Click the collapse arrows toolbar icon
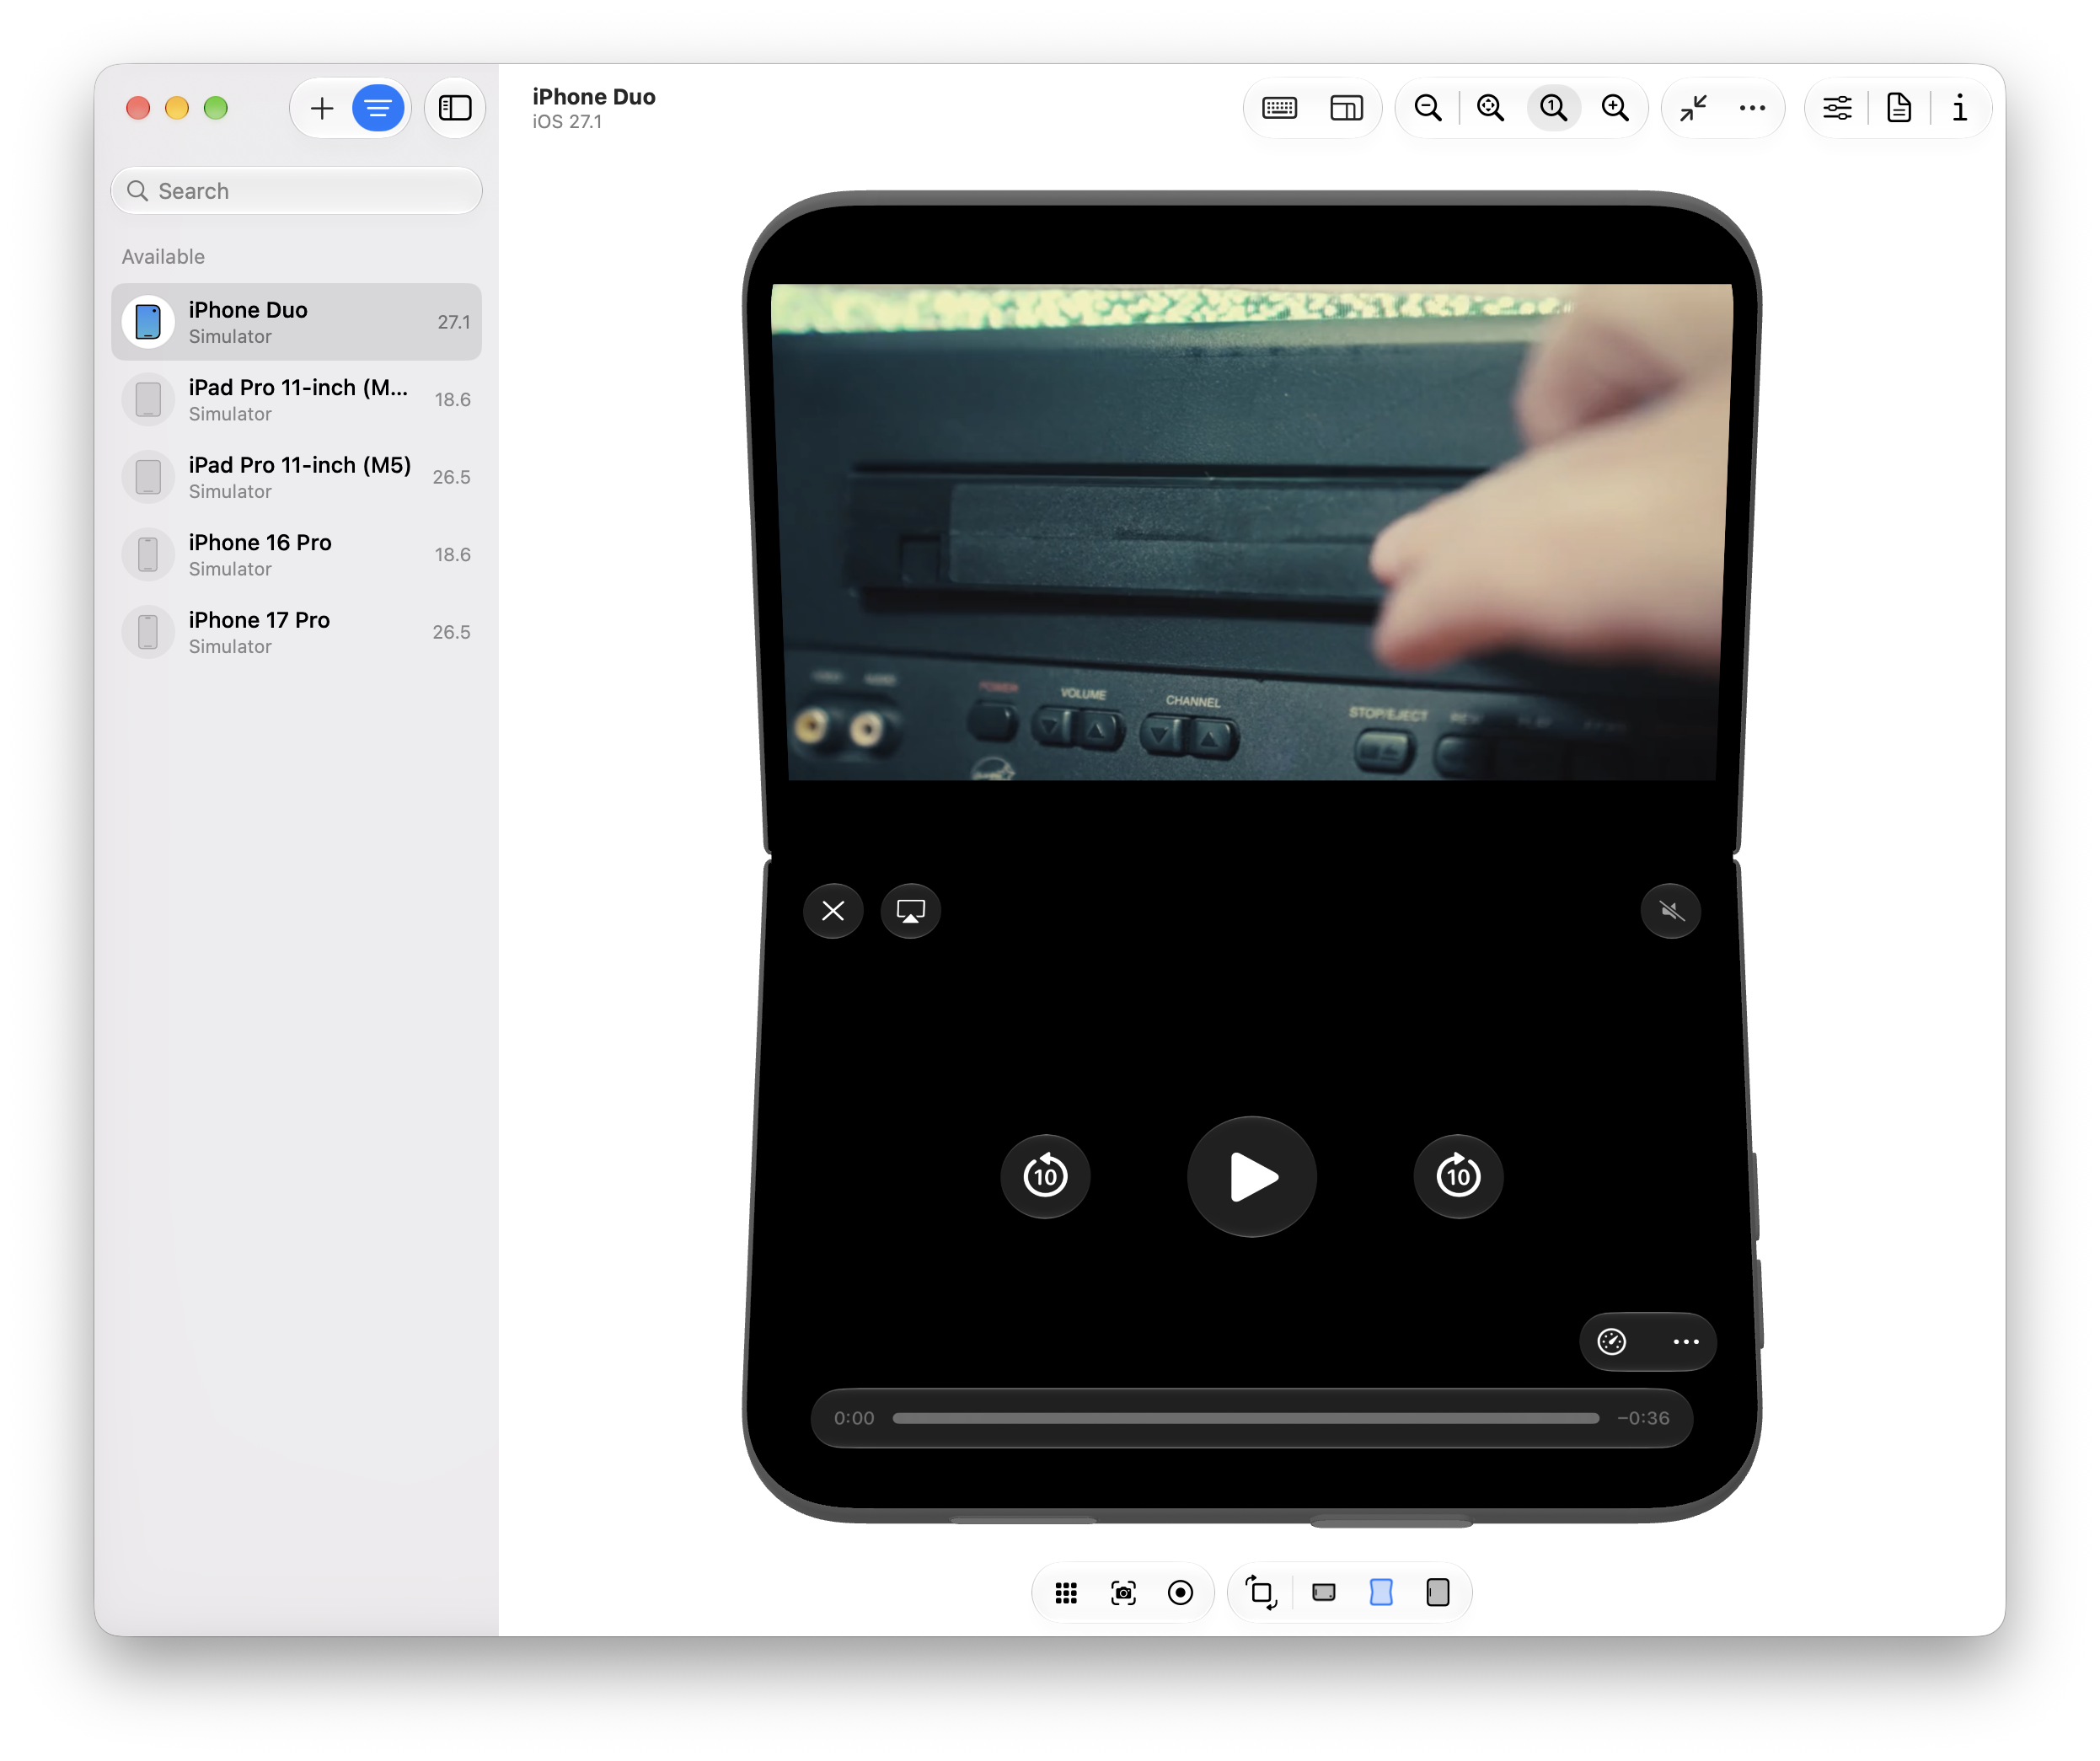 pyautogui.click(x=1693, y=108)
